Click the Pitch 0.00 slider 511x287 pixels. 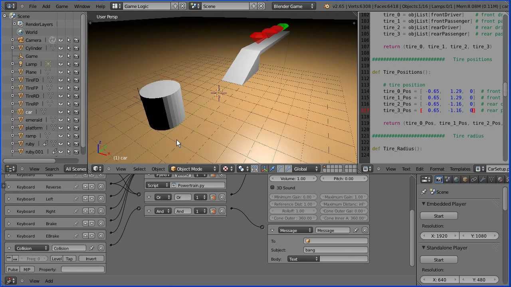point(343,179)
